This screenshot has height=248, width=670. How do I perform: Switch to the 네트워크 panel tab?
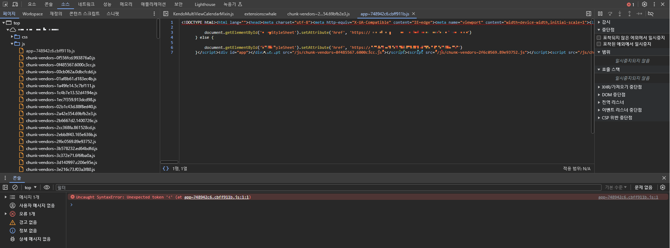point(86,4)
